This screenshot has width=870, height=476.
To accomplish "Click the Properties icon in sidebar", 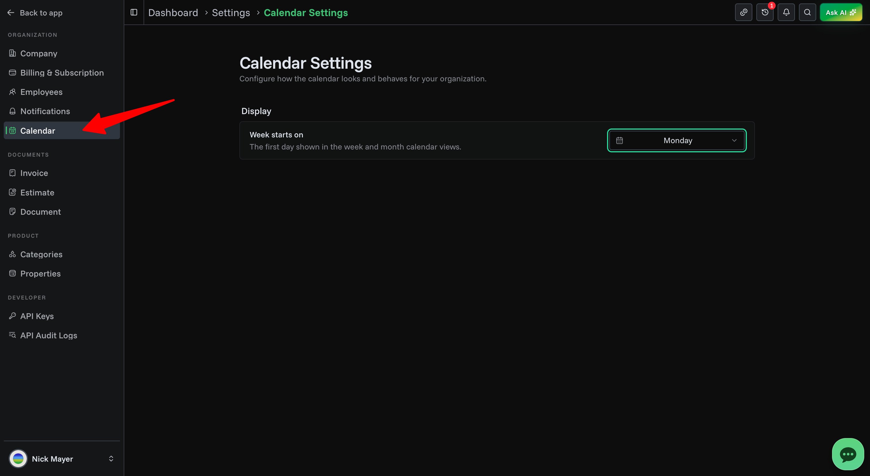I will click(x=12, y=273).
